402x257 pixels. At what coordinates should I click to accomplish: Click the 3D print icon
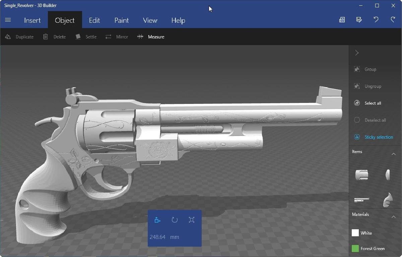tap(342, 20)
